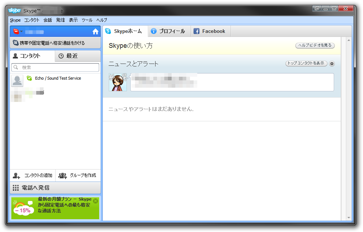Switch to the プロフィール tab

(x=169, y=31)
